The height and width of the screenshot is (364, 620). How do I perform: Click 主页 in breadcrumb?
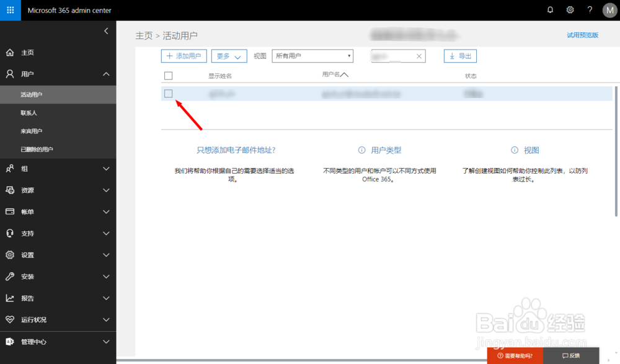tap(144, 35)
